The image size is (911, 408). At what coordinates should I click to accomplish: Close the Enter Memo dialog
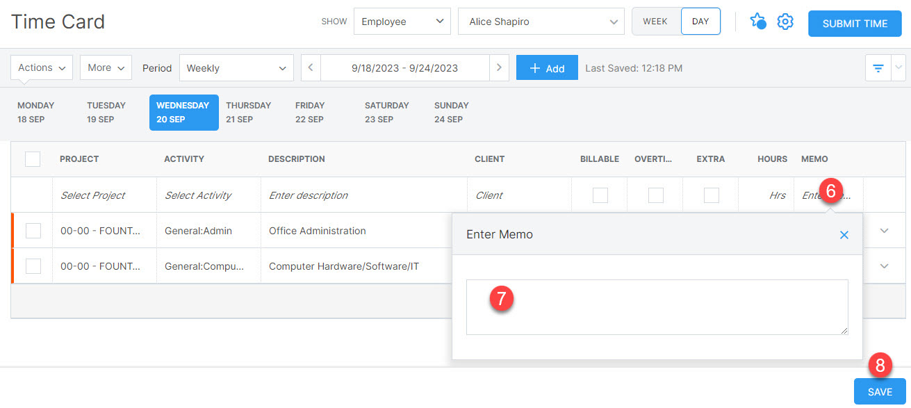pos(844,235)
